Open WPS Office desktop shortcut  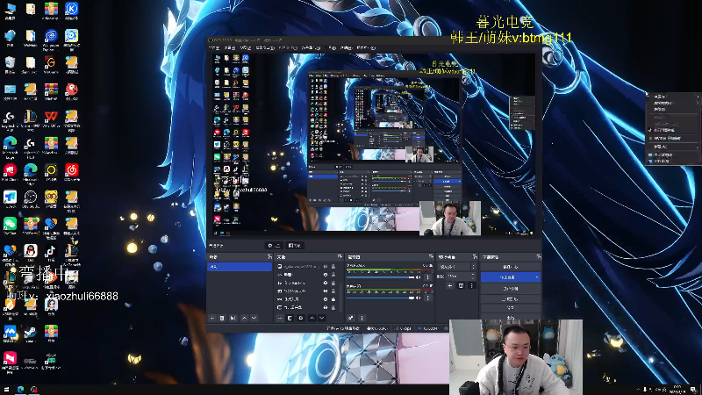click(x=51, y=118)
